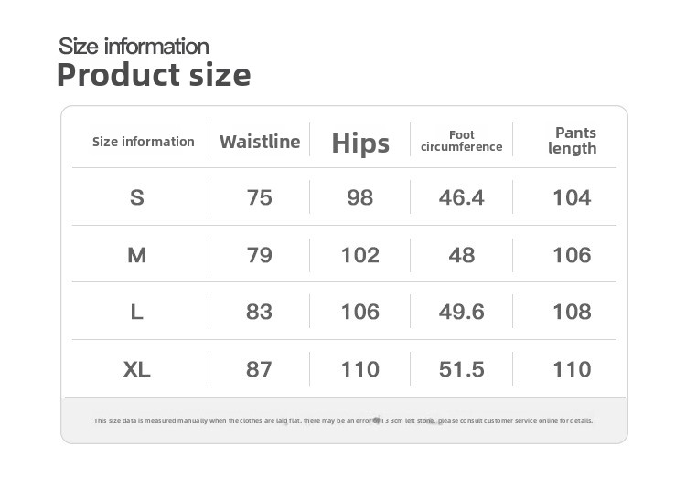This screenshot has height=499, width=686.
Task: Select the M size row label
Action: point(137,255)
